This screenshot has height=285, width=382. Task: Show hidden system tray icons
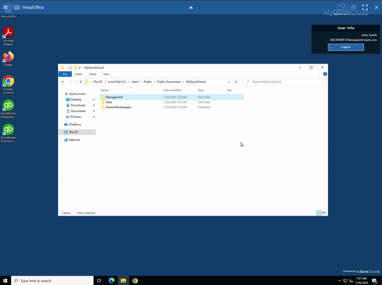coord(339,281)
